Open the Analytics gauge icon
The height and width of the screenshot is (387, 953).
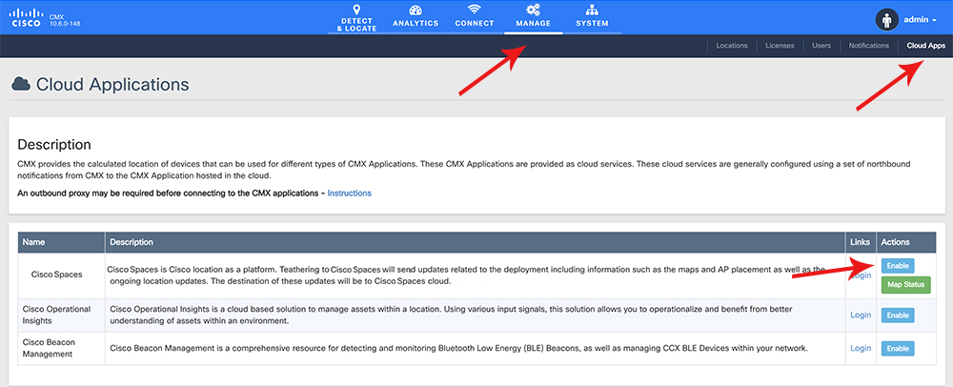tap(416, 10)
